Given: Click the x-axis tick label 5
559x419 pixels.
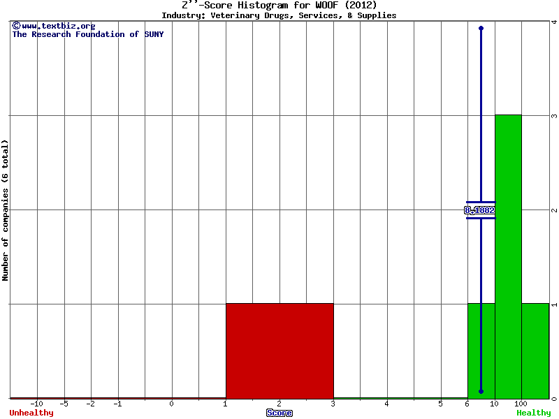Looking at the screenshot, I should 441,404.
